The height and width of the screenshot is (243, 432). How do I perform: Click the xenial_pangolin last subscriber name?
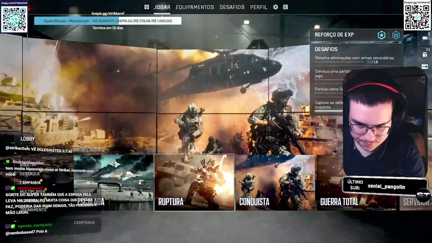pos(386,187)
